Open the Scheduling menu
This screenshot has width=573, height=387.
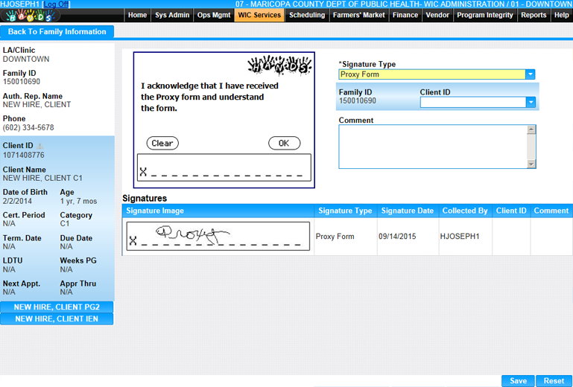click(307, 15)
